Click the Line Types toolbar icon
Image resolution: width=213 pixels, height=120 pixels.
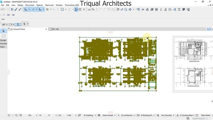(x=143, y=9)
